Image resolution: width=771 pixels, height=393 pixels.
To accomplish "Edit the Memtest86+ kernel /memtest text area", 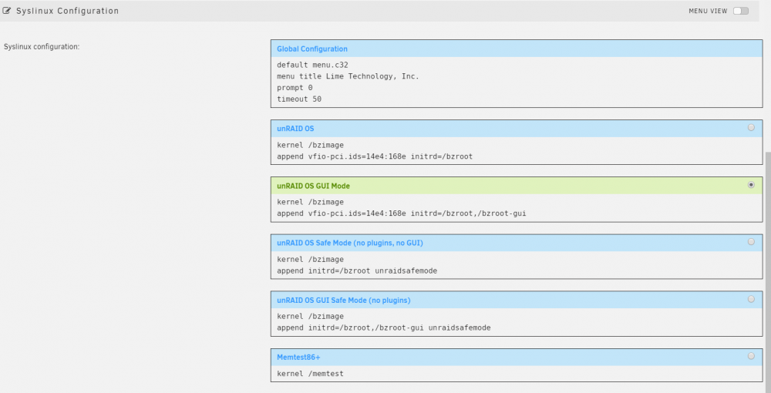I will pos(517,373).
